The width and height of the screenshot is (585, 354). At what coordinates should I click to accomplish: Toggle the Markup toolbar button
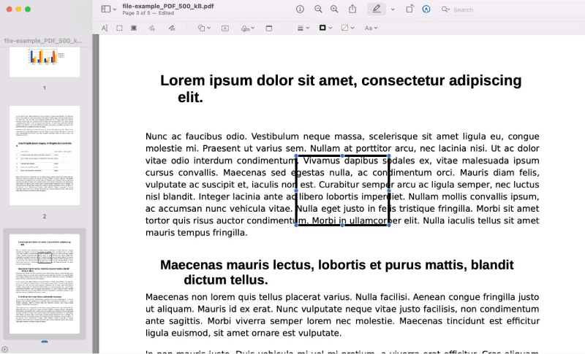pyautogui.click(x=426, y=9)
